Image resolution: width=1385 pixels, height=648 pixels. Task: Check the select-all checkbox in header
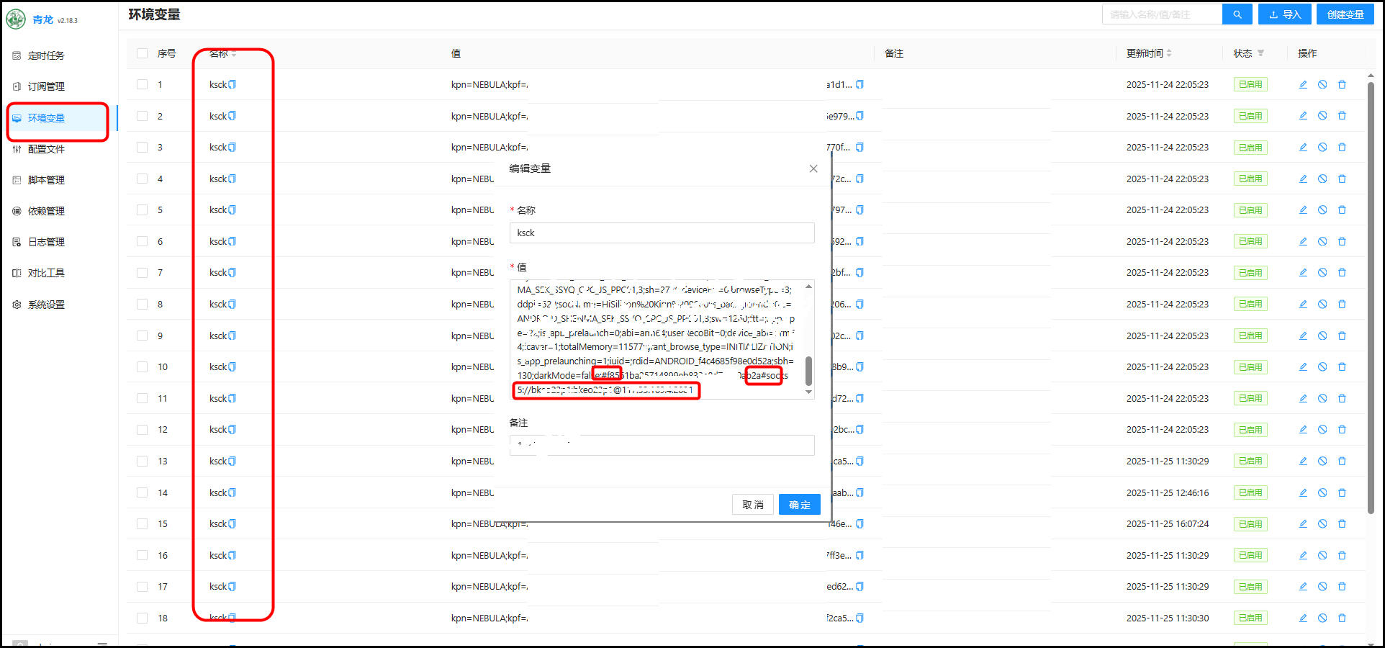coord(143,53)
